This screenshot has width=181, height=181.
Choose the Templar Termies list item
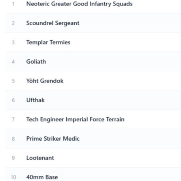tap(93, 42)
